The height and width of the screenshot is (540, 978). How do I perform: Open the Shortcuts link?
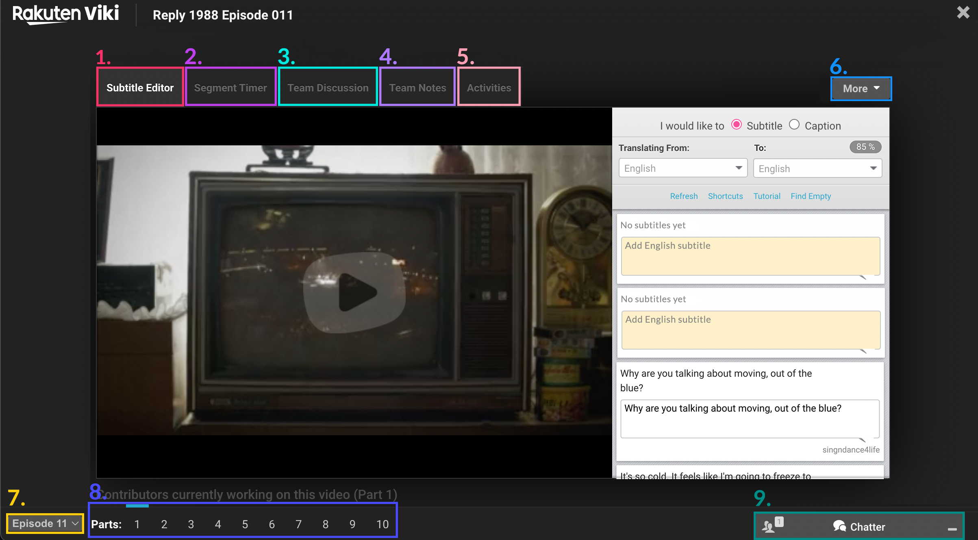[x=725, y=196]
